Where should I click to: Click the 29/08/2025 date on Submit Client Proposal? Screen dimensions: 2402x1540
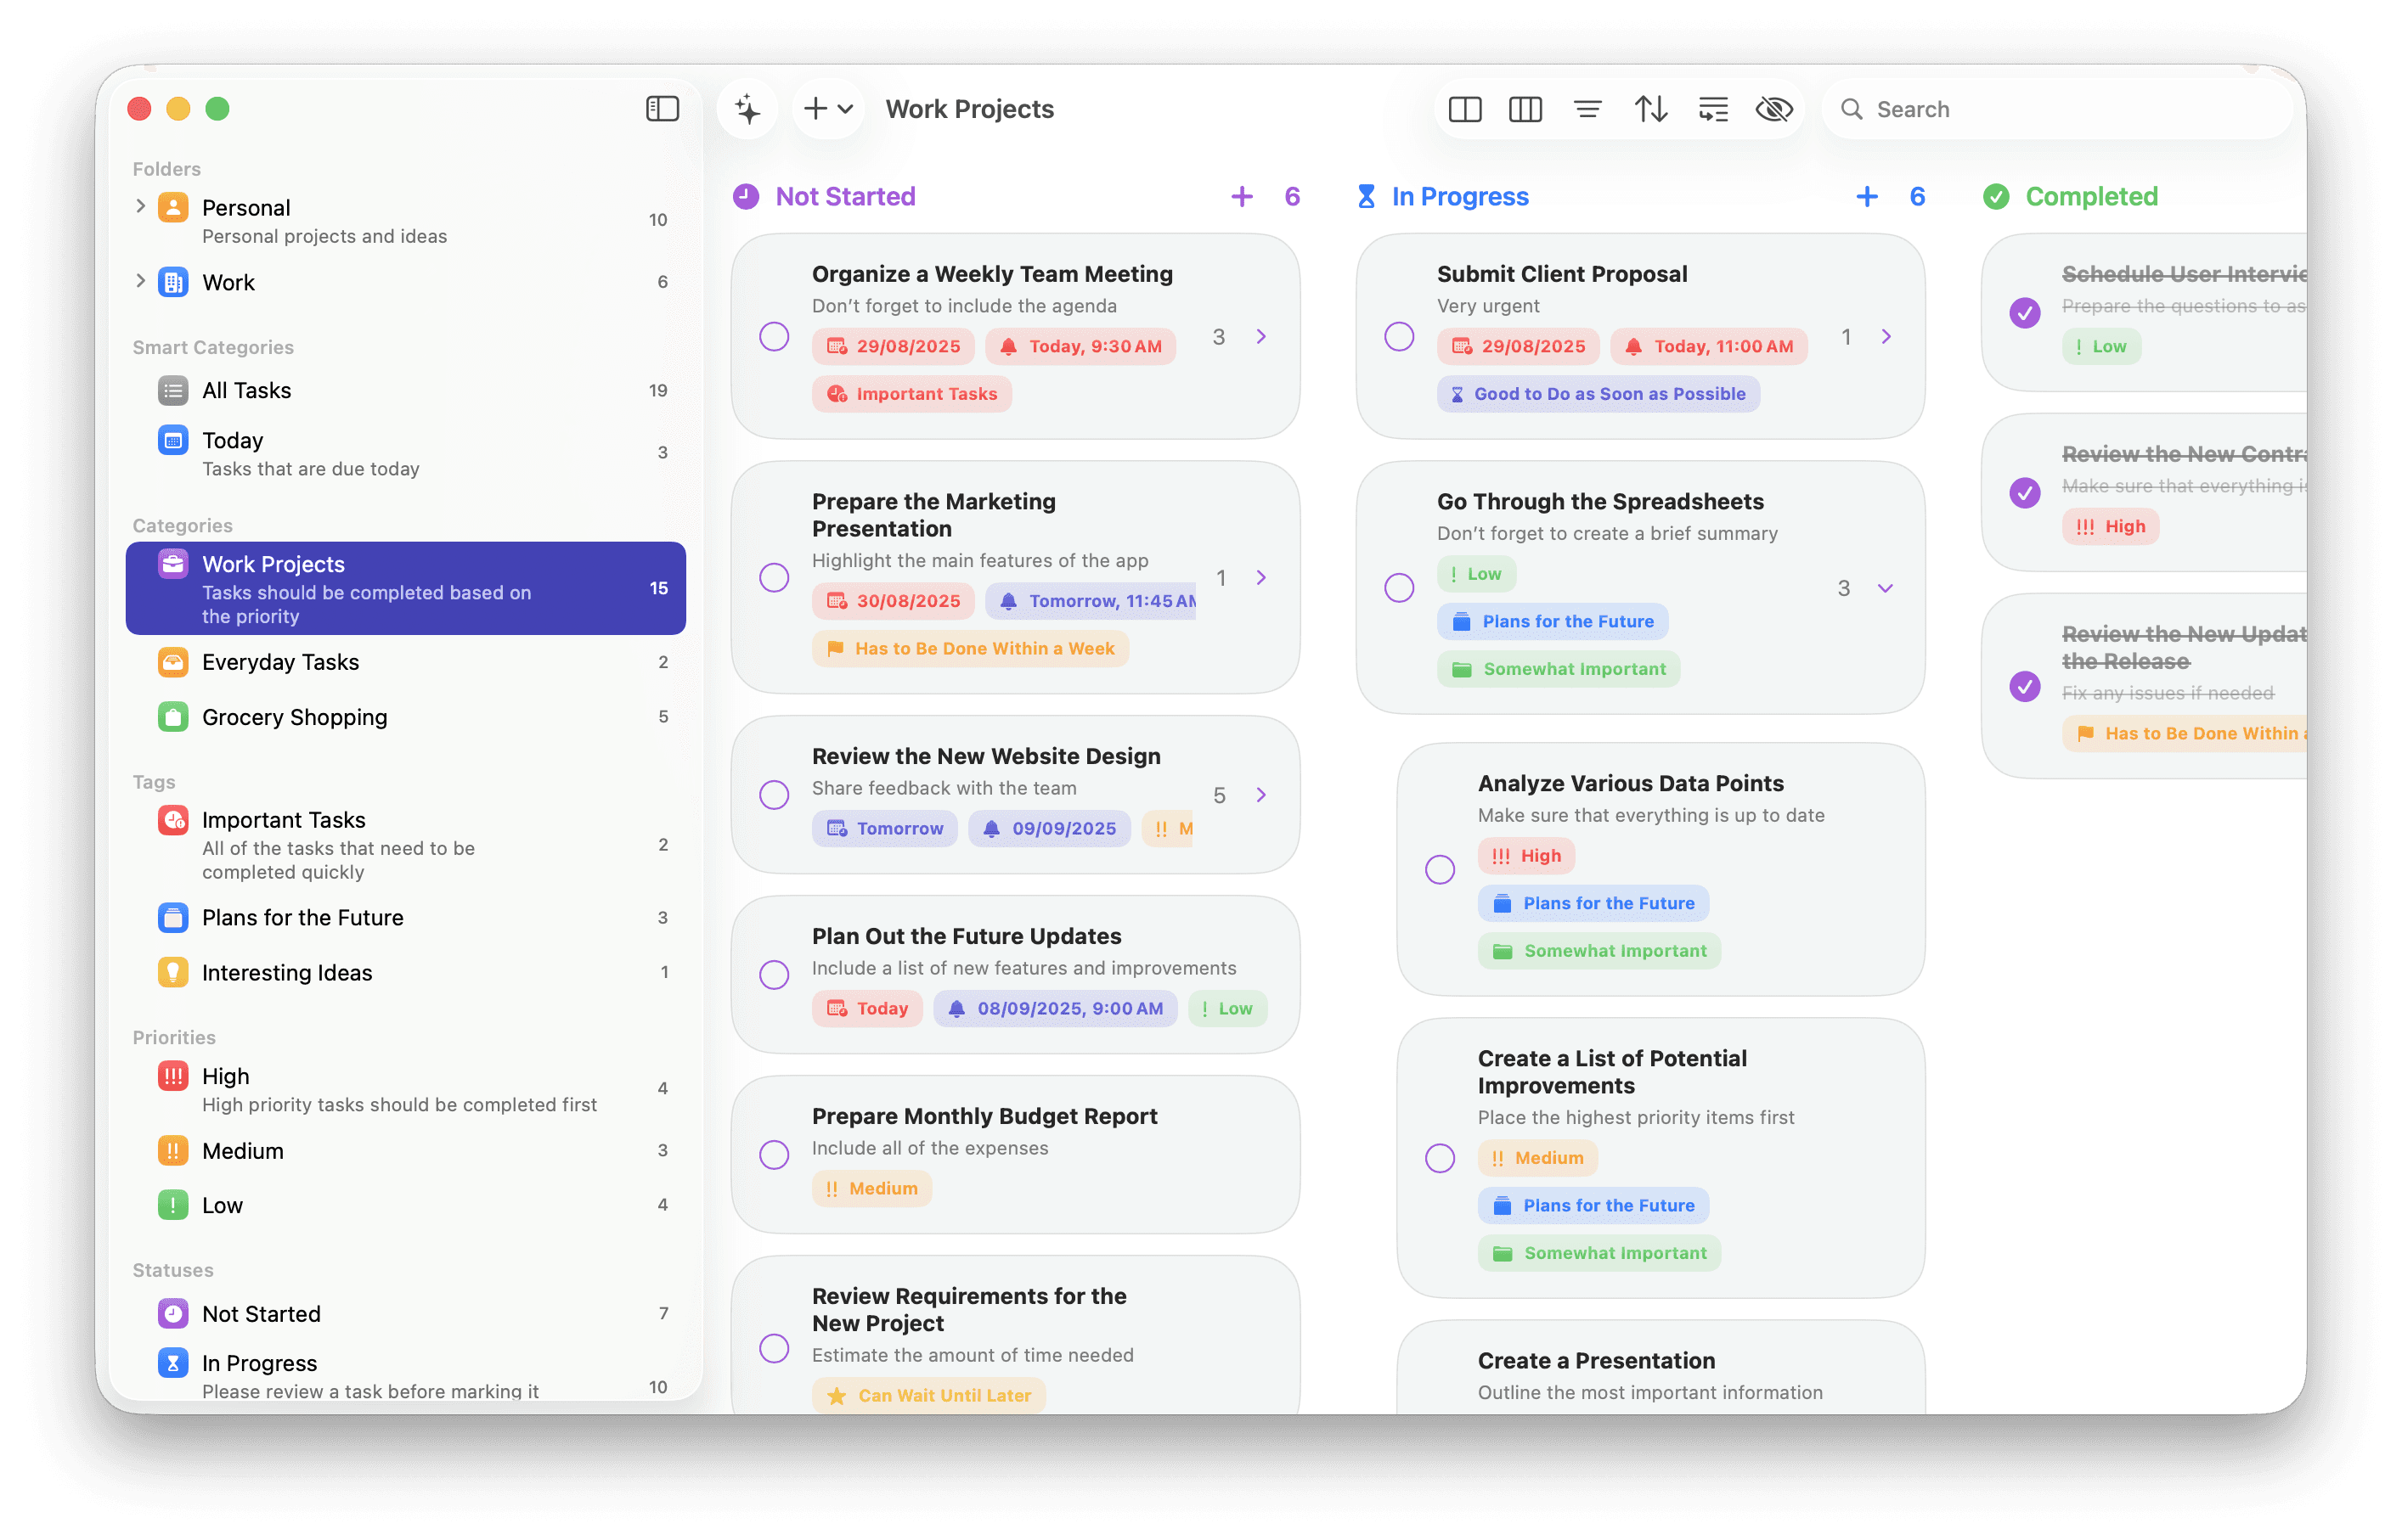[1519, 347]
